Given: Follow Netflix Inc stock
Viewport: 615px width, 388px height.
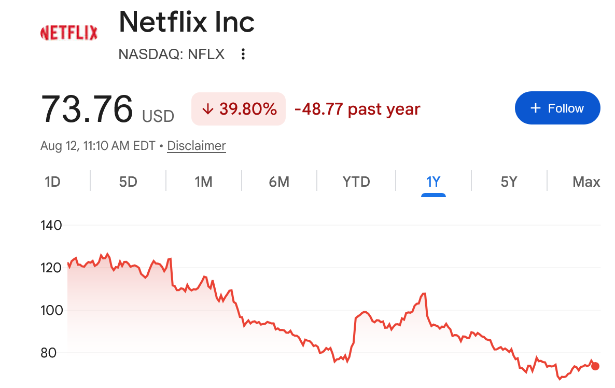Looking at the screenshot, I should 557,108.
